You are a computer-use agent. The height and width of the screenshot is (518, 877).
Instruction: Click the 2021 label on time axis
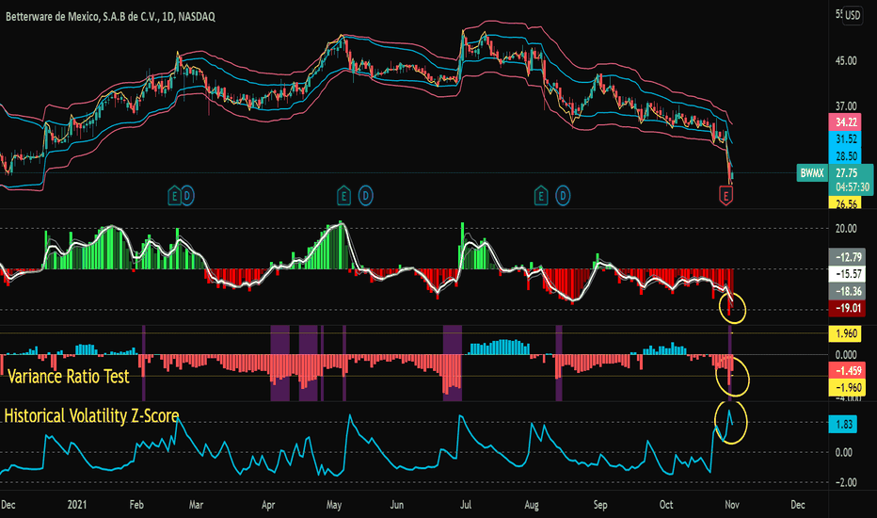pyautogui.click(x=77, y=505)
